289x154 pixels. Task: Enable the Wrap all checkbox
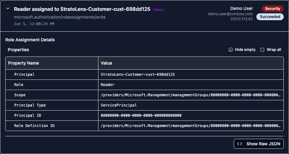coord(262,50)
